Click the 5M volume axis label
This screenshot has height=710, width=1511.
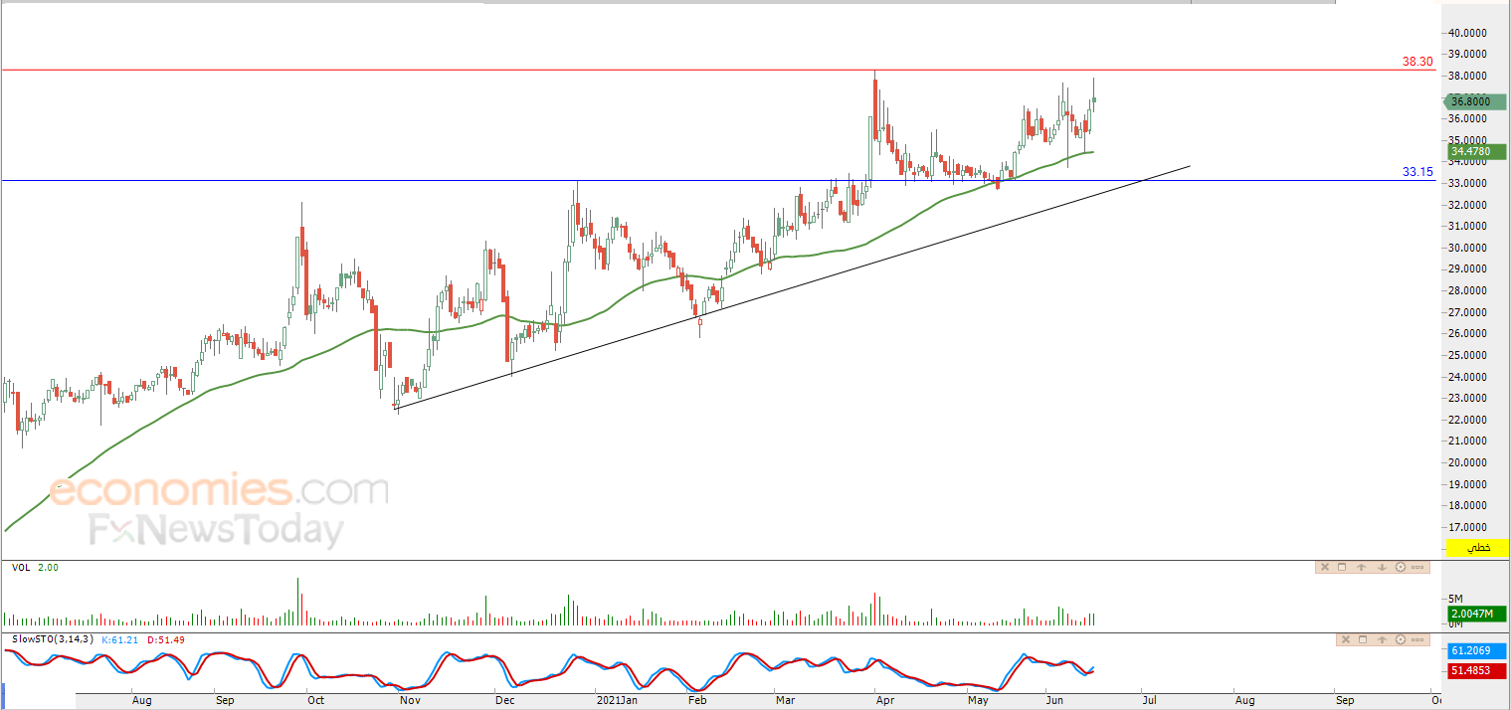[x=1456, y=599]
